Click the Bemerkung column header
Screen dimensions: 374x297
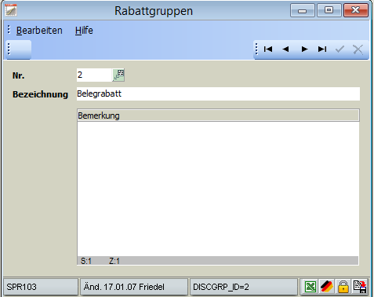[x=218, y=115]
